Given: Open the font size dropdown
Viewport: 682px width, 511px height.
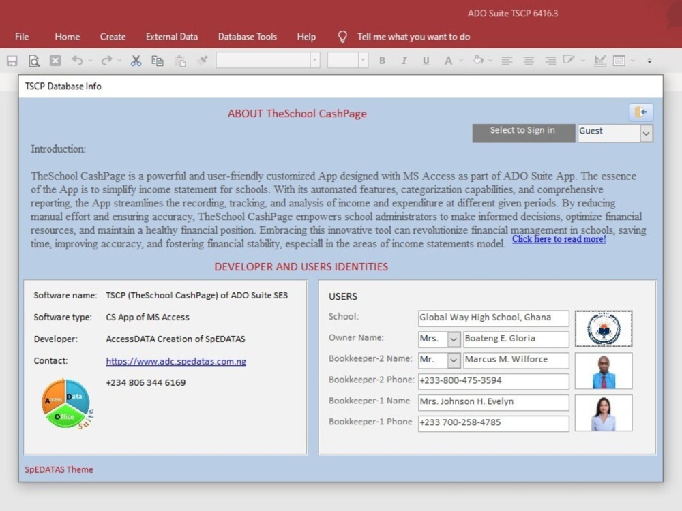Looking at the screenshot, I should [363, 61].
